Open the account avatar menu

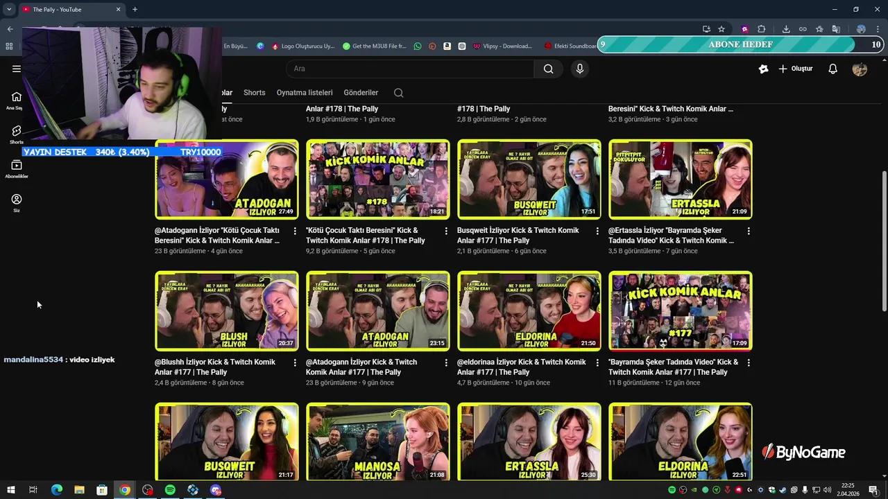(860, 69)
